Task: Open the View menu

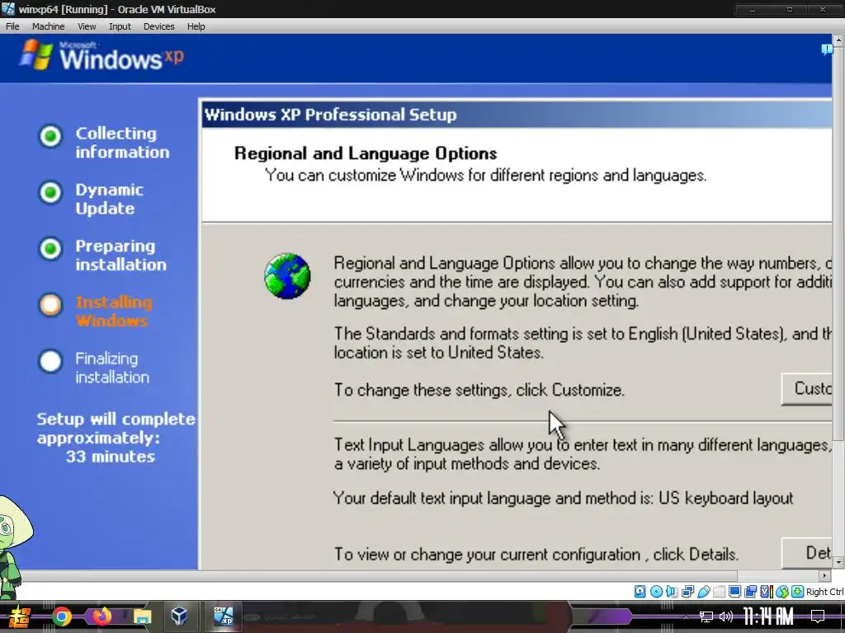Action: (x=87, y=26)
